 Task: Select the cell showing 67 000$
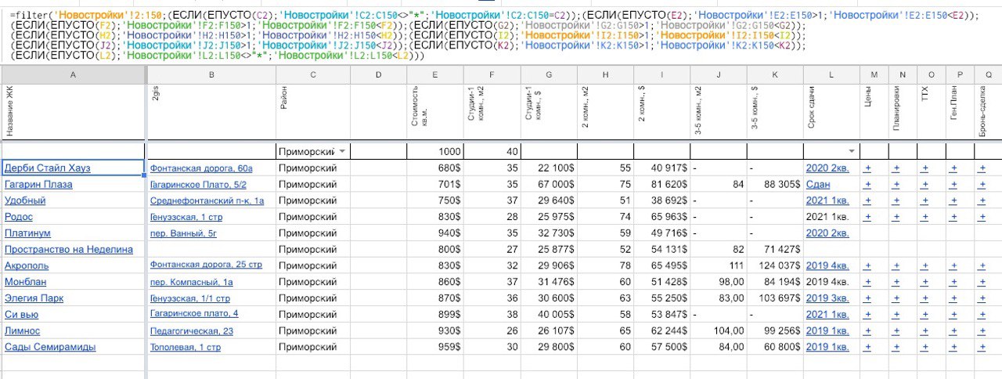click(549, 184)
